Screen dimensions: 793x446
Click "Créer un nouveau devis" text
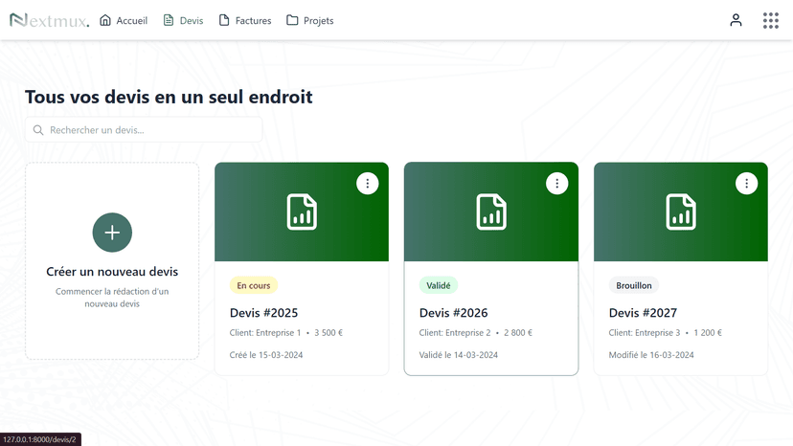tap(112, 272)
